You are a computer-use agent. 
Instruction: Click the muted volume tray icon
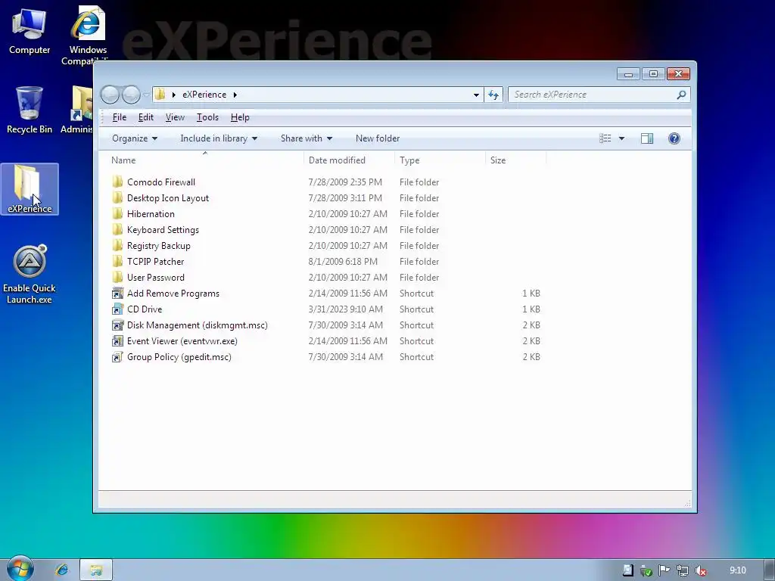point(700,570)
